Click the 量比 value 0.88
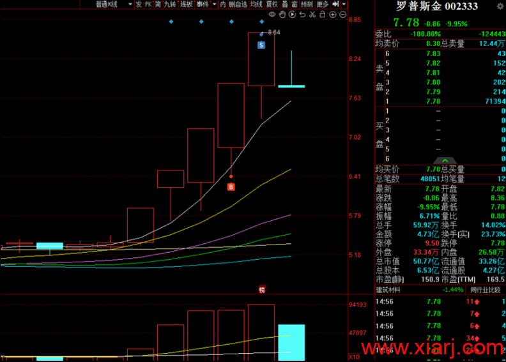Image resolution: width=506 pixels, height=362 pixels. tap(498, 216)
